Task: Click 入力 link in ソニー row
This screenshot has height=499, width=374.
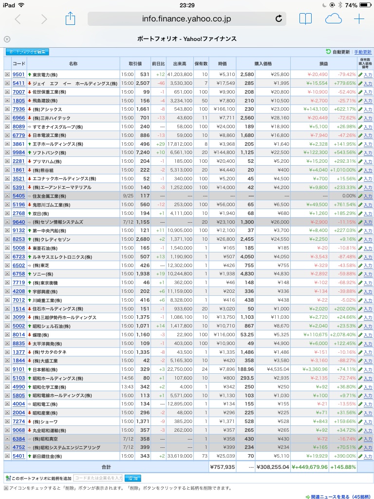Action: 368,274
